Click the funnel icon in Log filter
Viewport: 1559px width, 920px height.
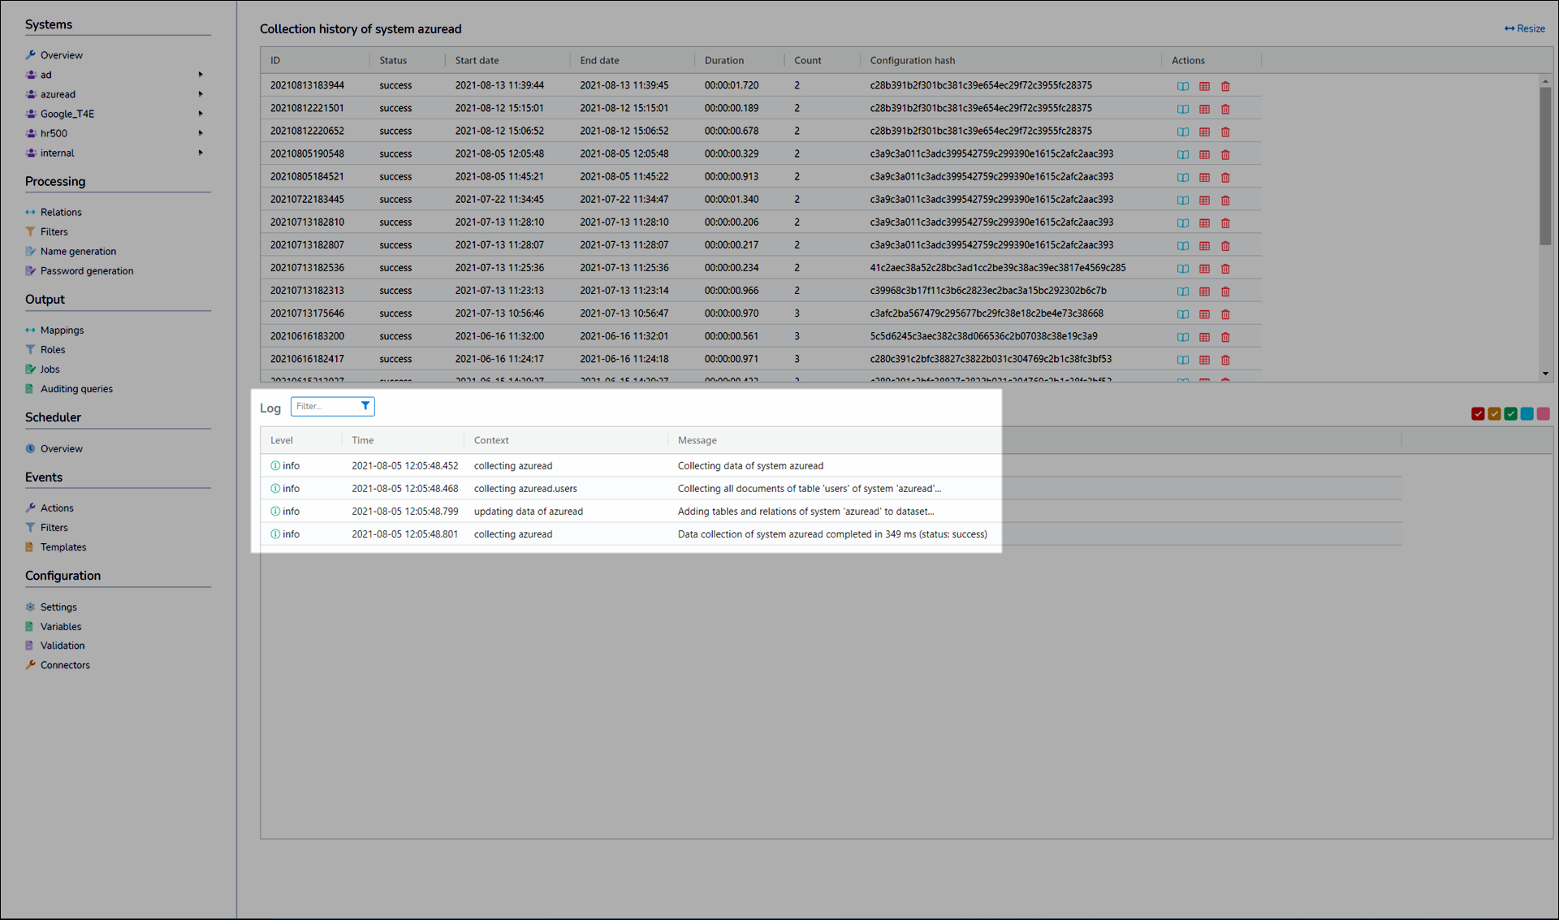pyautogui.click(x=365, y=406)
